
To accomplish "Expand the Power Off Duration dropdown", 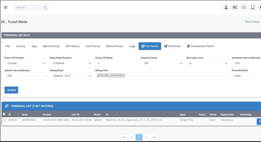I will (x=25, y=63).
